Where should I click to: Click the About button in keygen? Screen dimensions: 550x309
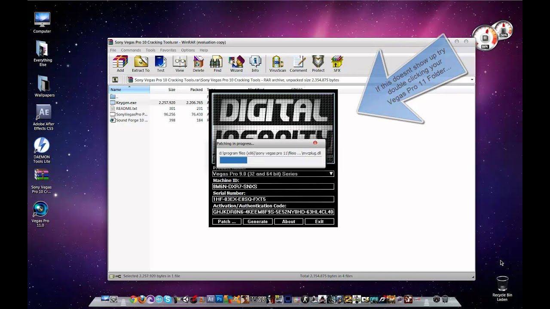click(x=288, y=221)
